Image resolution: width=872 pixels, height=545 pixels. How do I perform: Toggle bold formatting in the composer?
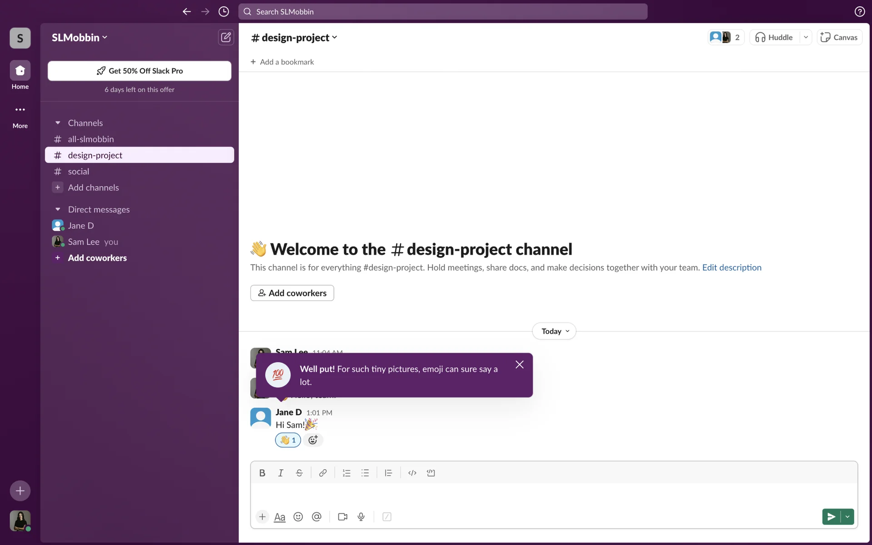[262, 473]
